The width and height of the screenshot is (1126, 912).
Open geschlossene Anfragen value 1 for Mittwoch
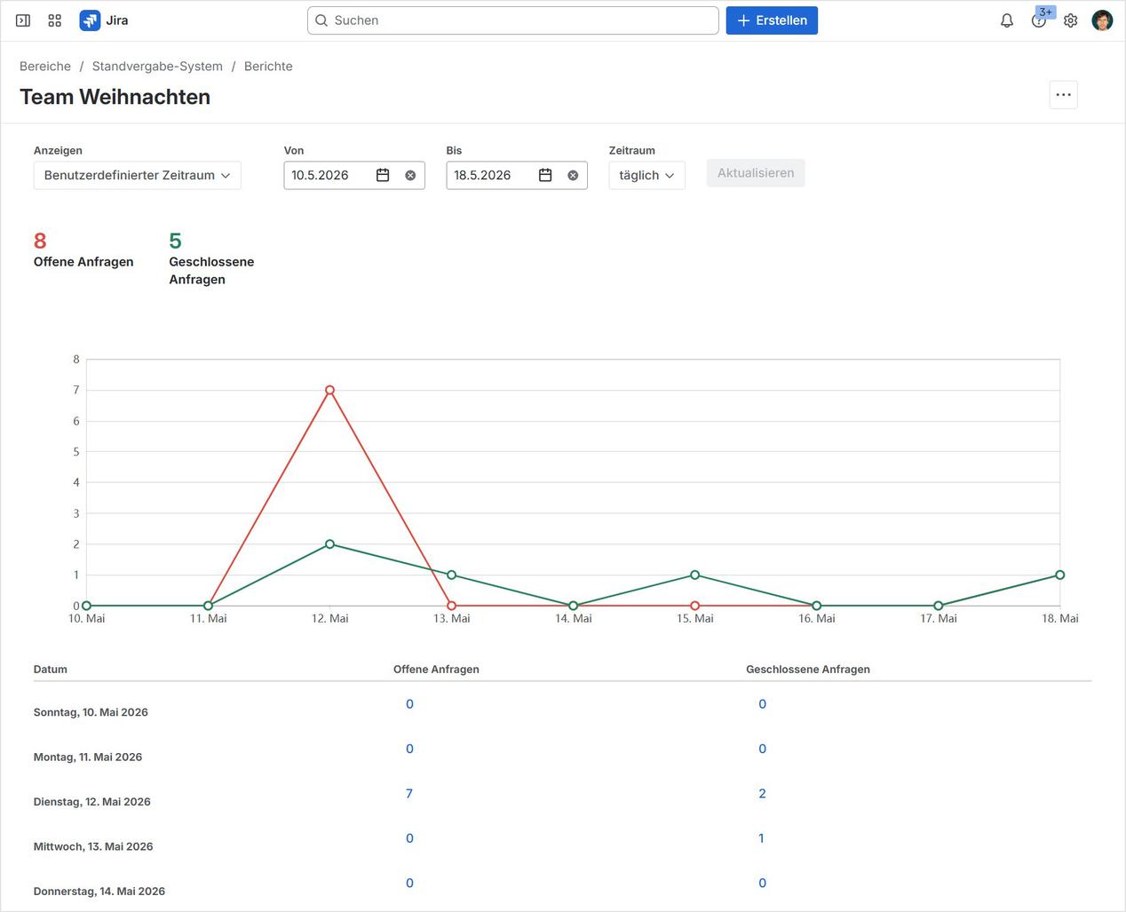pyautogui.click(x=761, y=838)
